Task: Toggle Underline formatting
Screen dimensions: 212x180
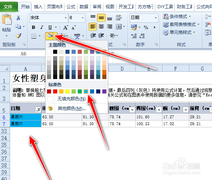Action: click(x=50, y=27)
